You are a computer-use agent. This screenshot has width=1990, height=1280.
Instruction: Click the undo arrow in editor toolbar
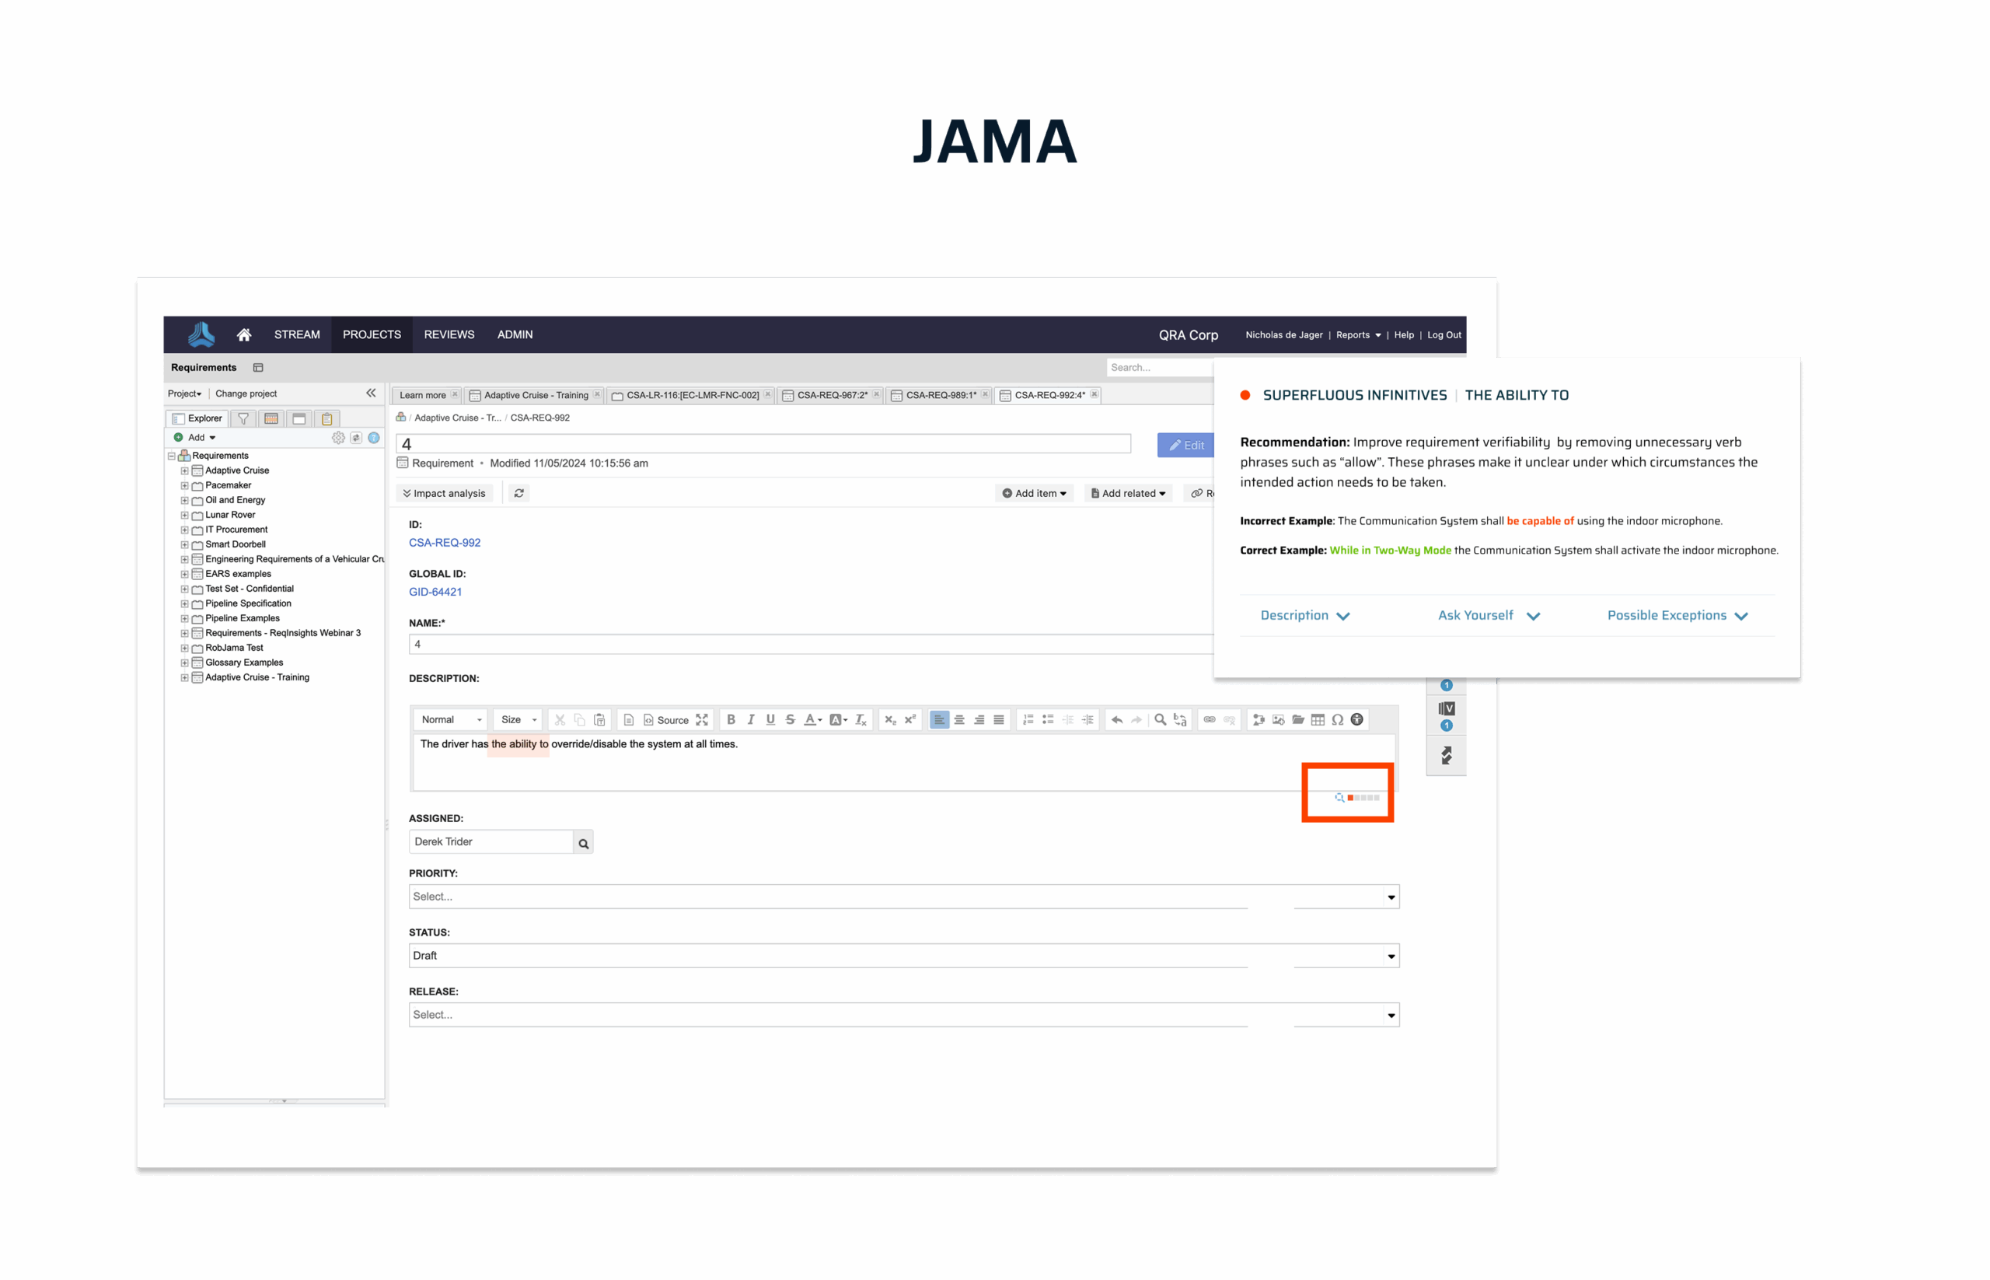1117,720
